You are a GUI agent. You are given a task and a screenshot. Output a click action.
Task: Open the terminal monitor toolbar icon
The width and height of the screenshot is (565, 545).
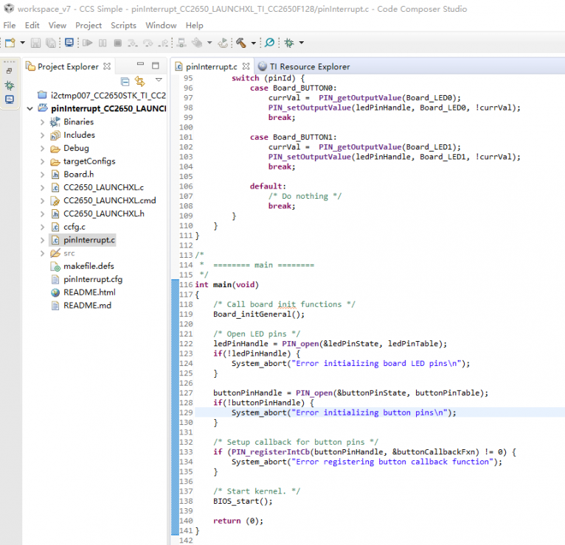[69, 43]
